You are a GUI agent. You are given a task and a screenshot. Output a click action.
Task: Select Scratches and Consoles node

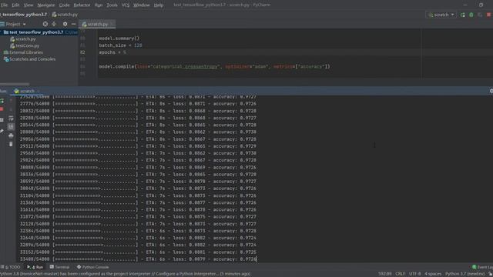point(32,59)
